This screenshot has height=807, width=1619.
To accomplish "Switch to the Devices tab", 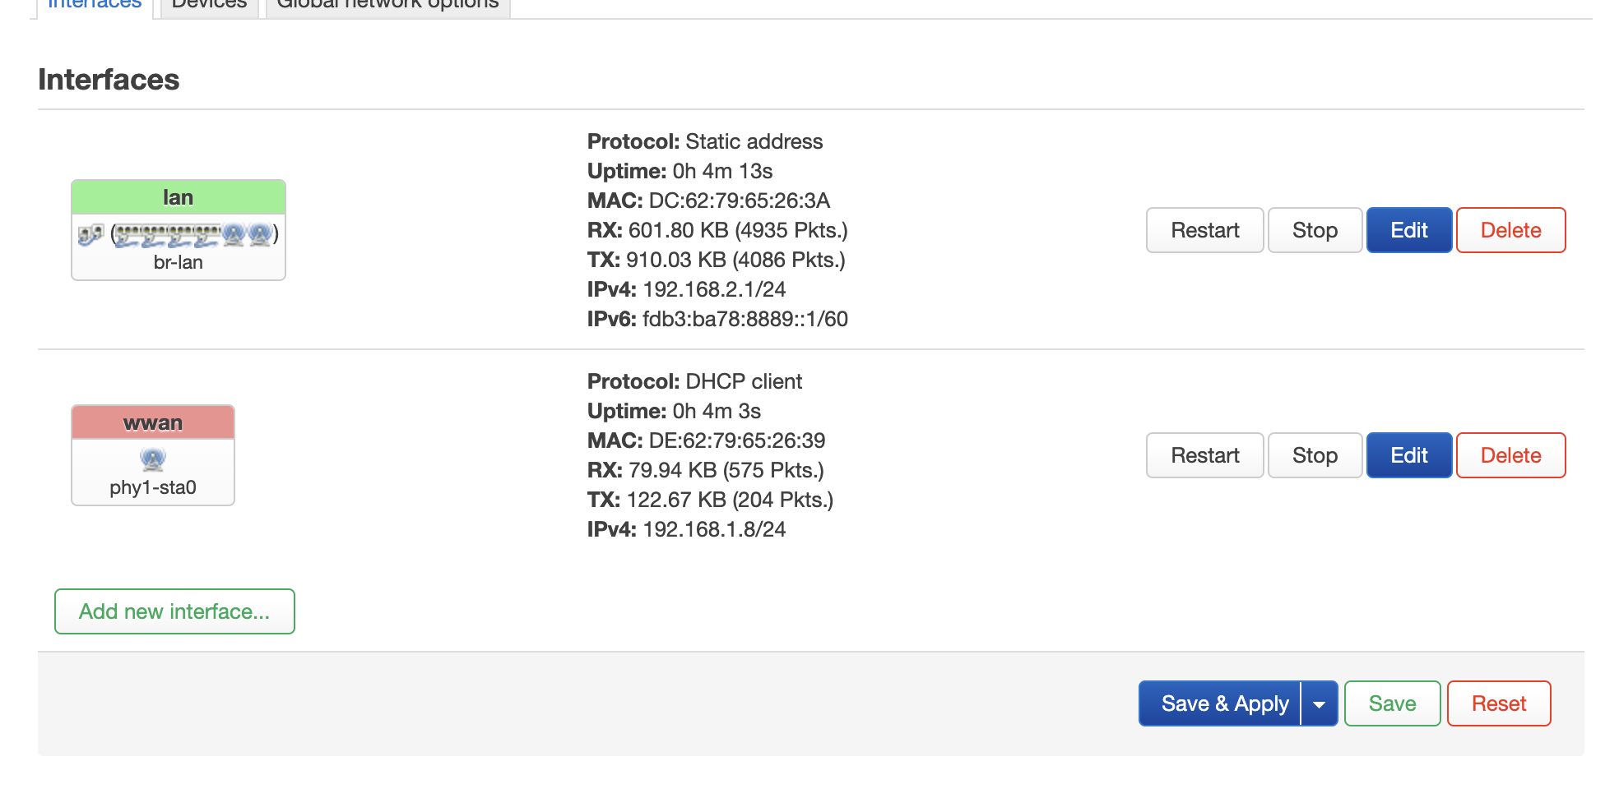I will point(209,4).
